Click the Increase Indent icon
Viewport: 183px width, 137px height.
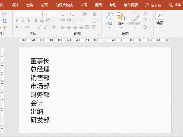coord(69,21)
